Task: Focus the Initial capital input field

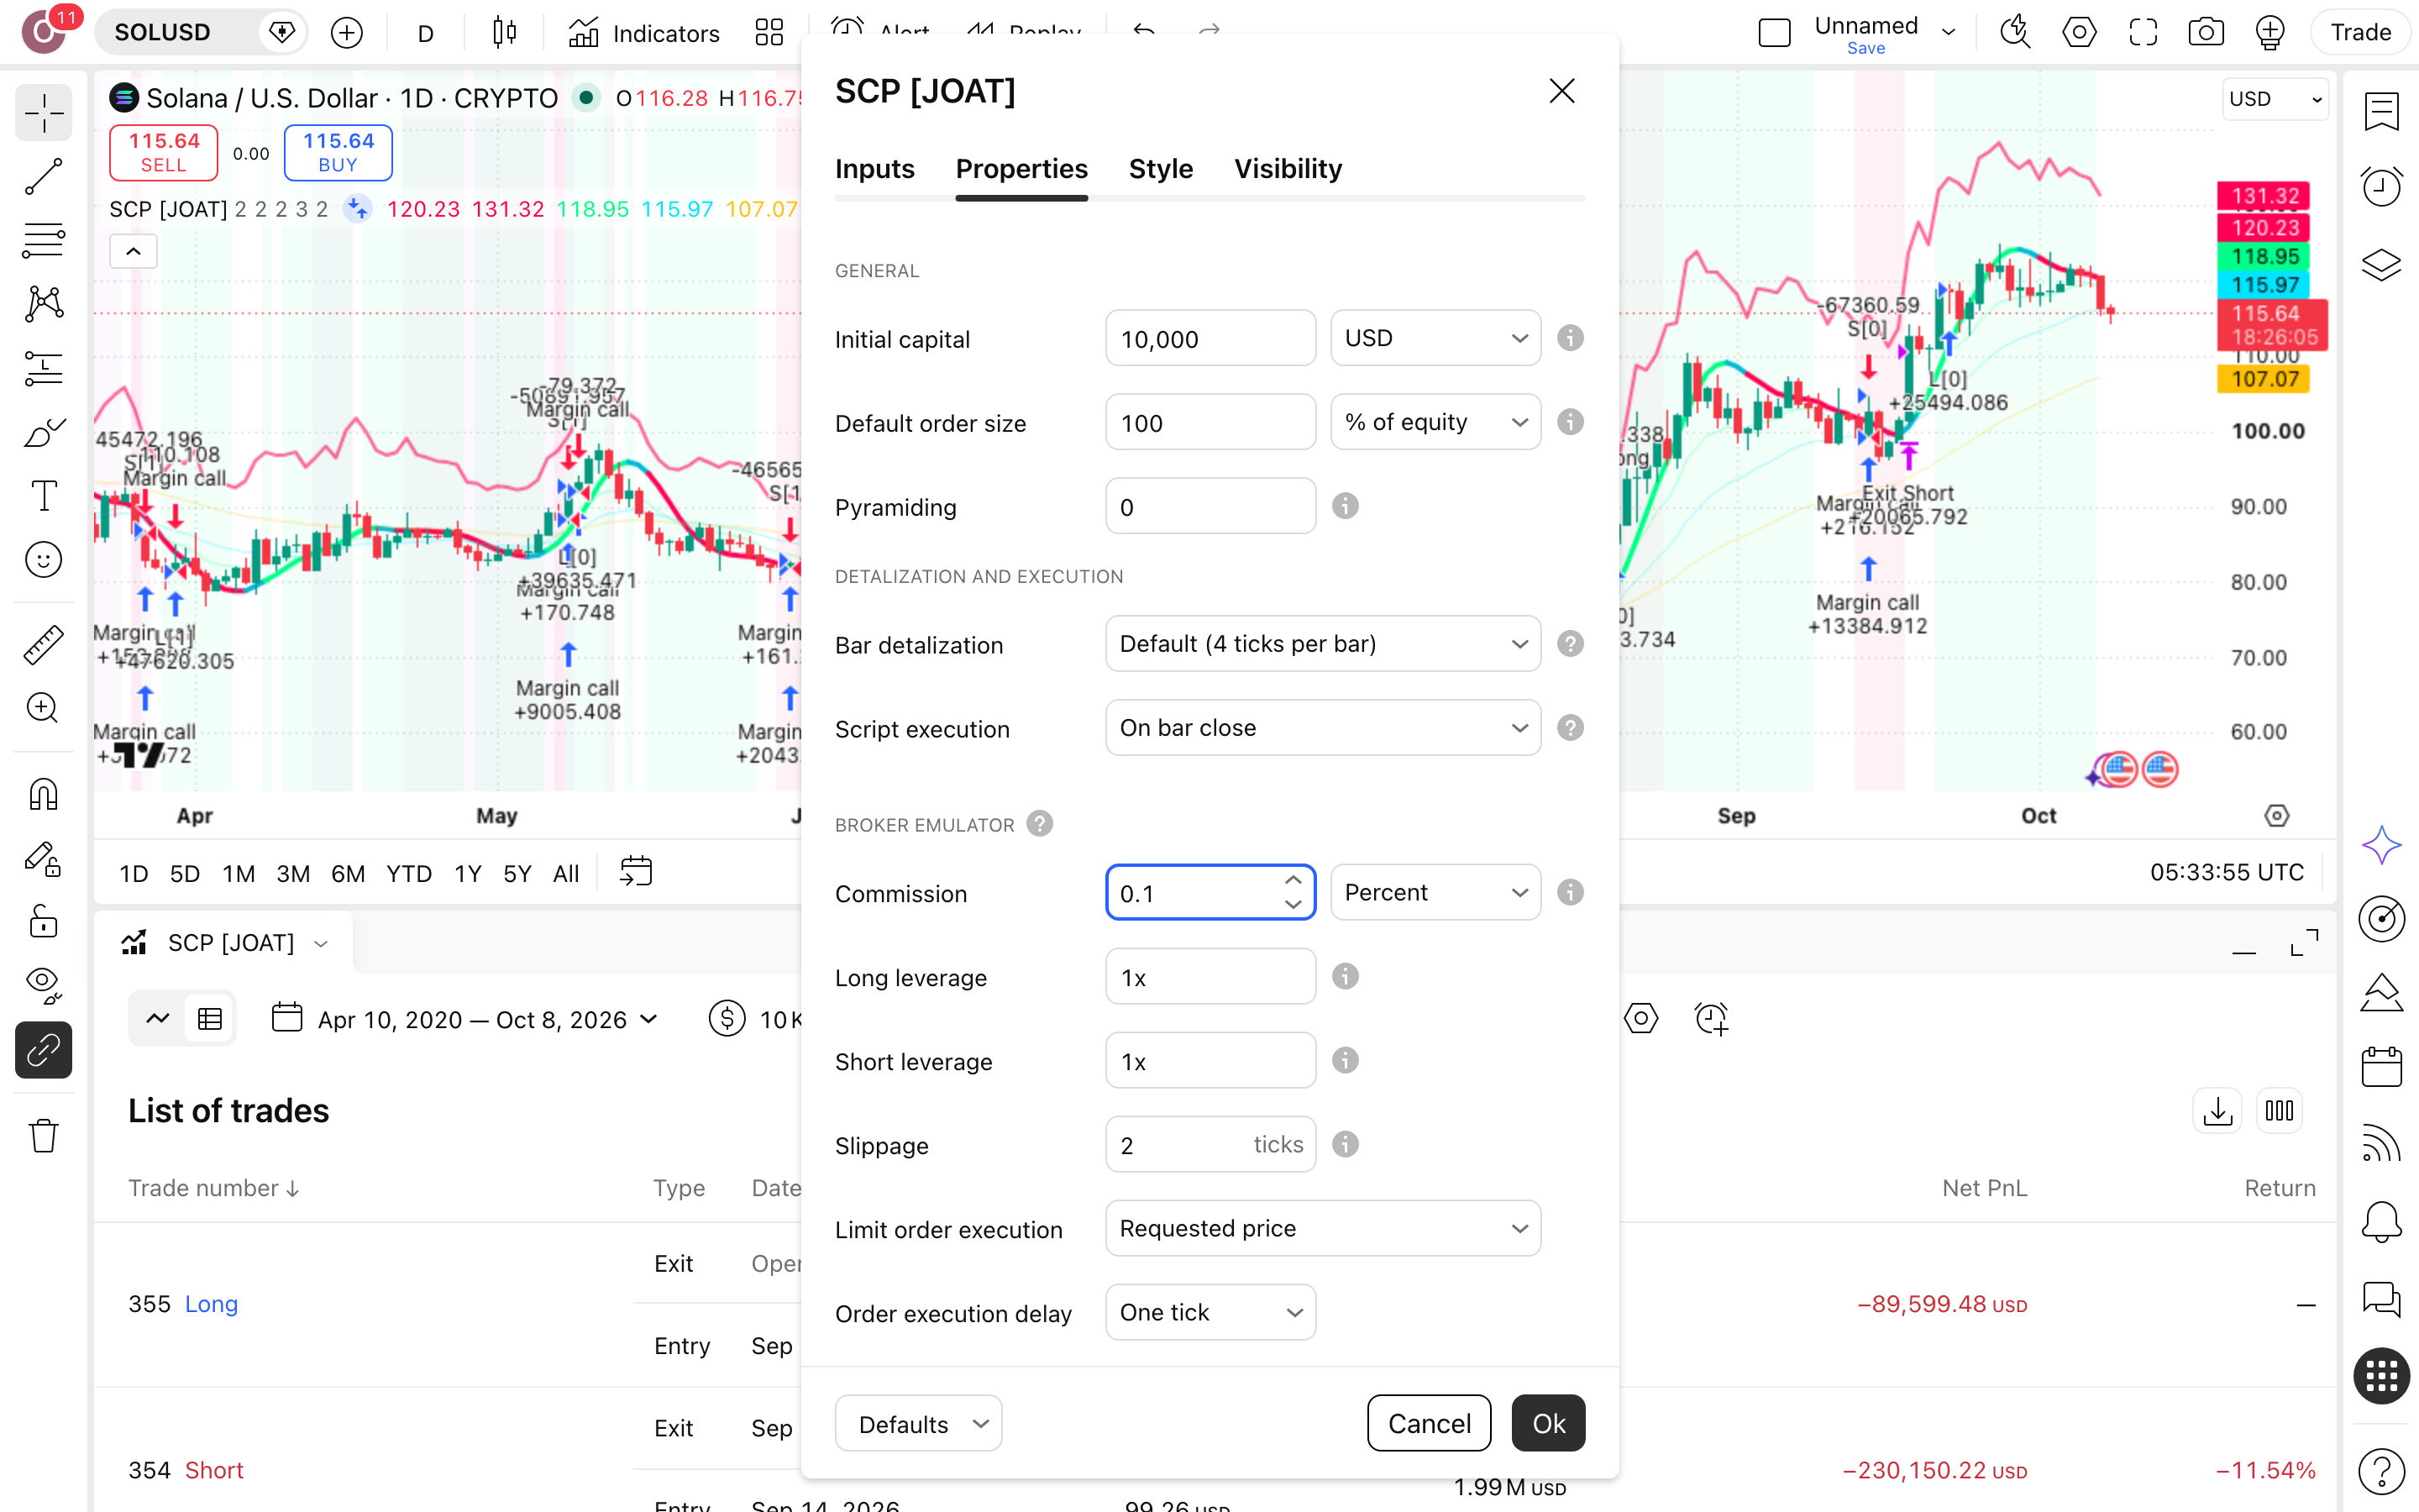Action: pyautogui.click(x=1210, y=338)
